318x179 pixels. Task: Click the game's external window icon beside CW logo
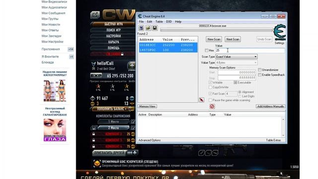pos(95,15)
